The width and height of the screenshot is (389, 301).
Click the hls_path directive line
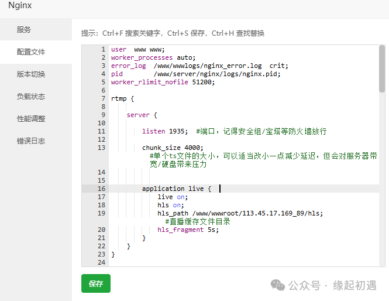click(240, 213)
